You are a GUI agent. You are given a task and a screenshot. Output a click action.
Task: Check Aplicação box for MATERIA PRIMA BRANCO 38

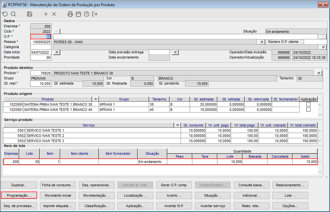(x=308, y=104)
